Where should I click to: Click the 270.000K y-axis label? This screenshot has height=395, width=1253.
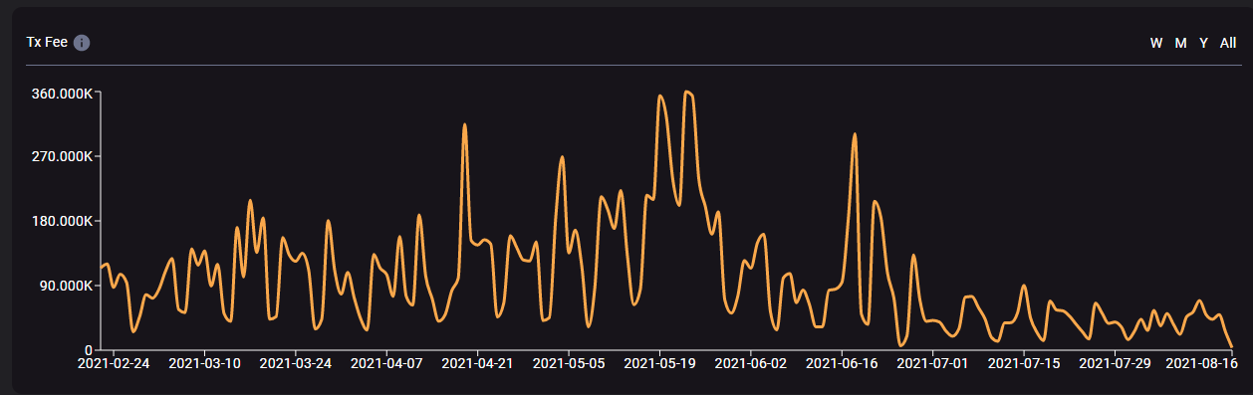click(x=62, y=157)
